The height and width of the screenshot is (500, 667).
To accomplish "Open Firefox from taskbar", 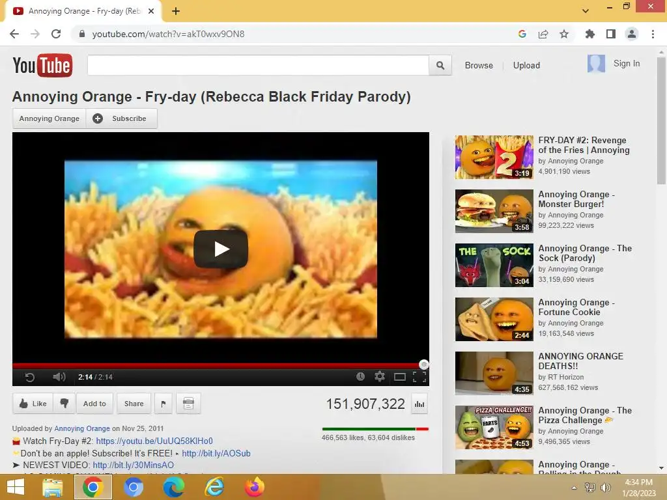I will pyautogui.click(x=255, y=487).
